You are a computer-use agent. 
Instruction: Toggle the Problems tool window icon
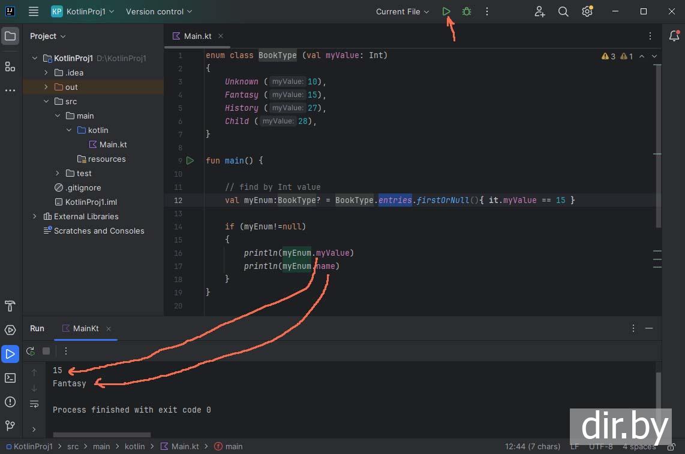[10, 402]
